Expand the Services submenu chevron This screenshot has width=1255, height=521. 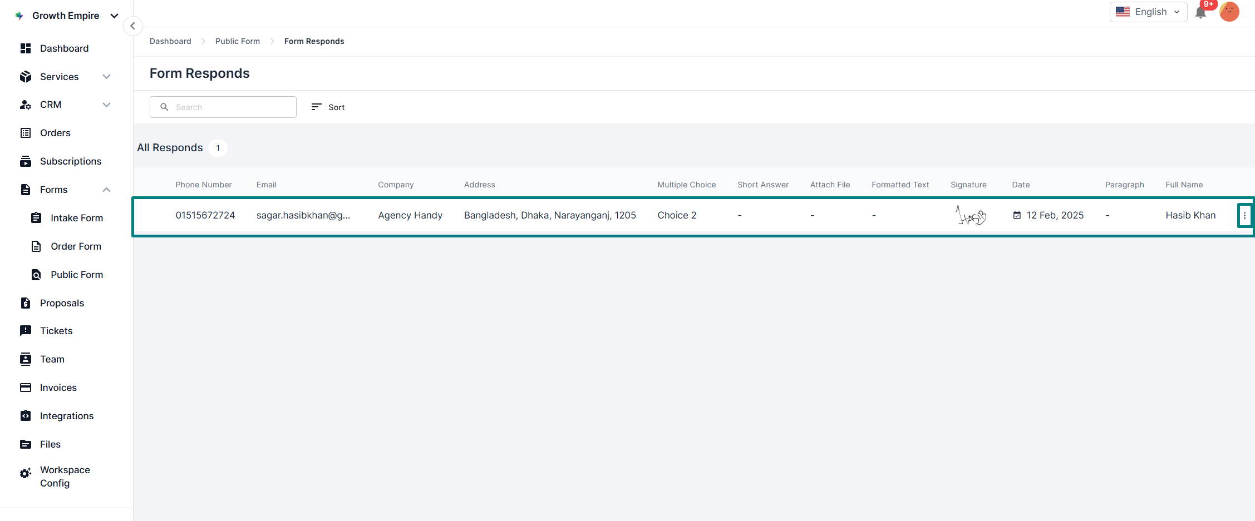[106, 77]
